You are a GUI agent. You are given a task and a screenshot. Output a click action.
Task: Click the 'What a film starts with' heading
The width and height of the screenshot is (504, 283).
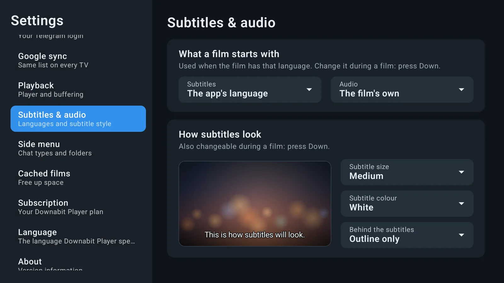pyautogui.click(x=229, y=54)
